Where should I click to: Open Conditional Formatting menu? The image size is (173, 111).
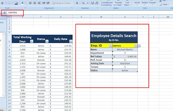click(x=107, y=4)
